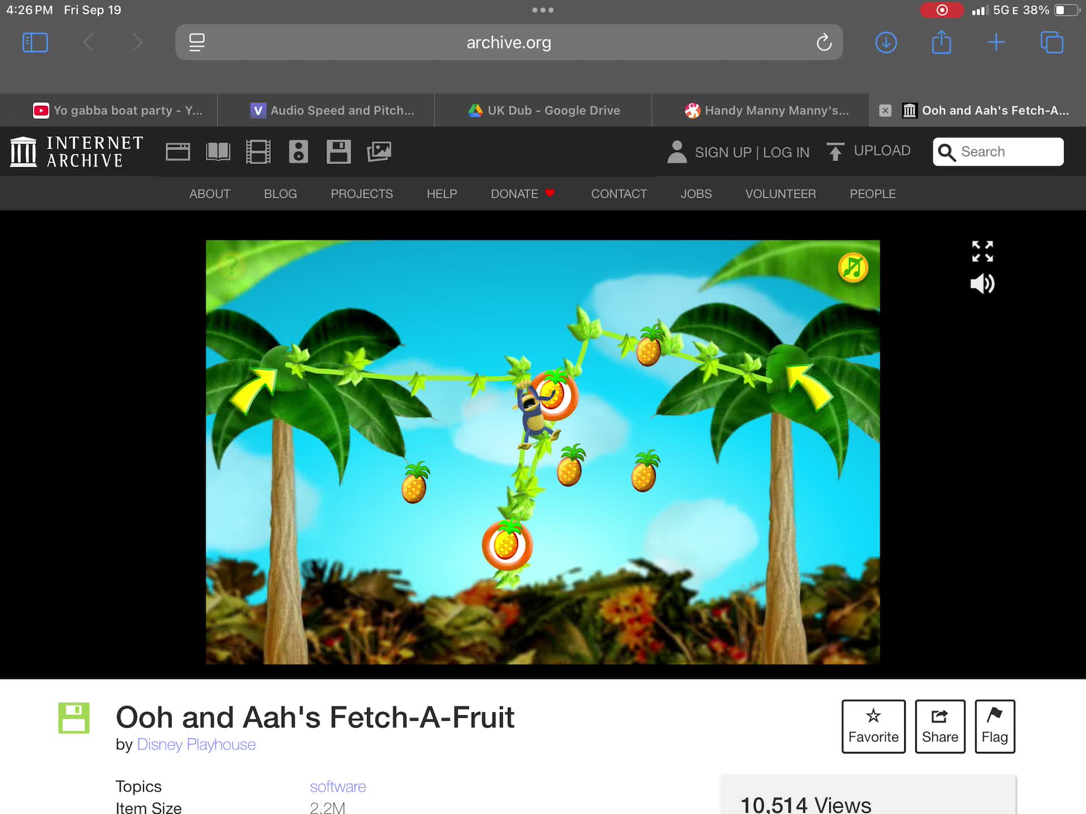Click the Safari downloads icon
The width and height of the screenshot is (1086, 814).
pos(886,42)
